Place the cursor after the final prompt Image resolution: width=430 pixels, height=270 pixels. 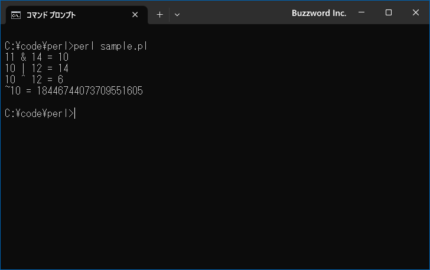(75, 113)
